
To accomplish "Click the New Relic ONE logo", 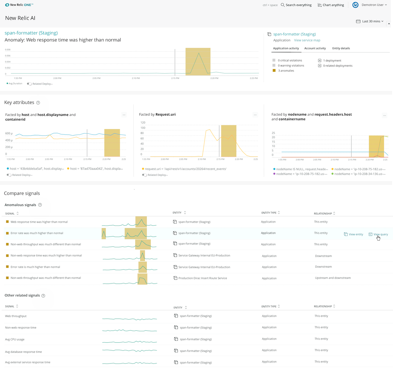I will pyautogui.click(x=19, y=5).
